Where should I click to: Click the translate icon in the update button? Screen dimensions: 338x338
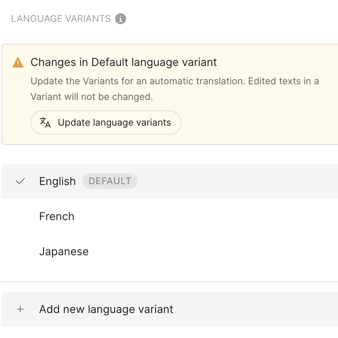click(x=45, y=123)
